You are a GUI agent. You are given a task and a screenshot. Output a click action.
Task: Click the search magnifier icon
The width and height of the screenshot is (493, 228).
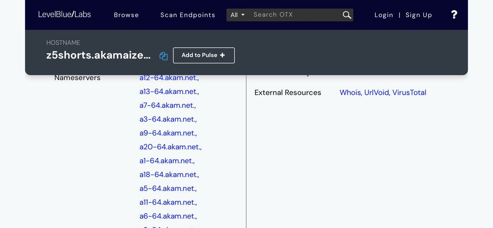pyautogui.click(x=347, y=15)
